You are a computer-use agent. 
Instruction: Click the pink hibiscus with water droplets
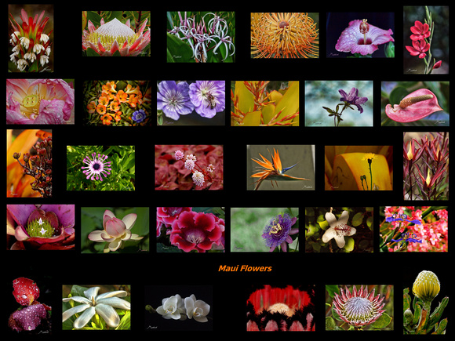tap(360, 34)
